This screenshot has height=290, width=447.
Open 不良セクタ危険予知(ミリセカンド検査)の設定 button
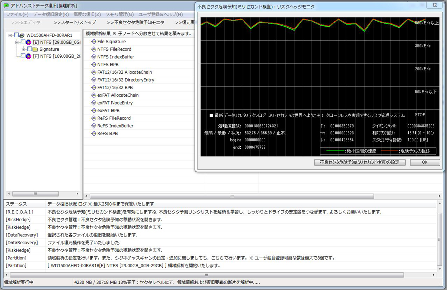click(x=360, y=162)
